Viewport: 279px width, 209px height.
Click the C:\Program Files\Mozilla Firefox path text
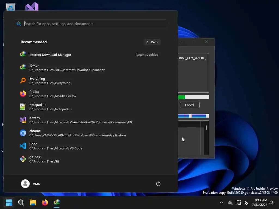[x=53, y=96]
